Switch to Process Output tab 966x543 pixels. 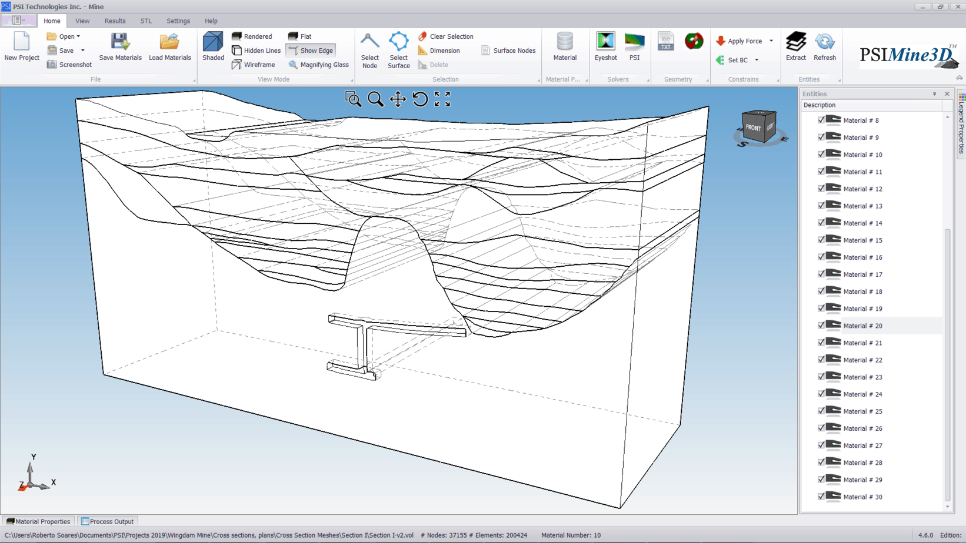coord(107,521)
